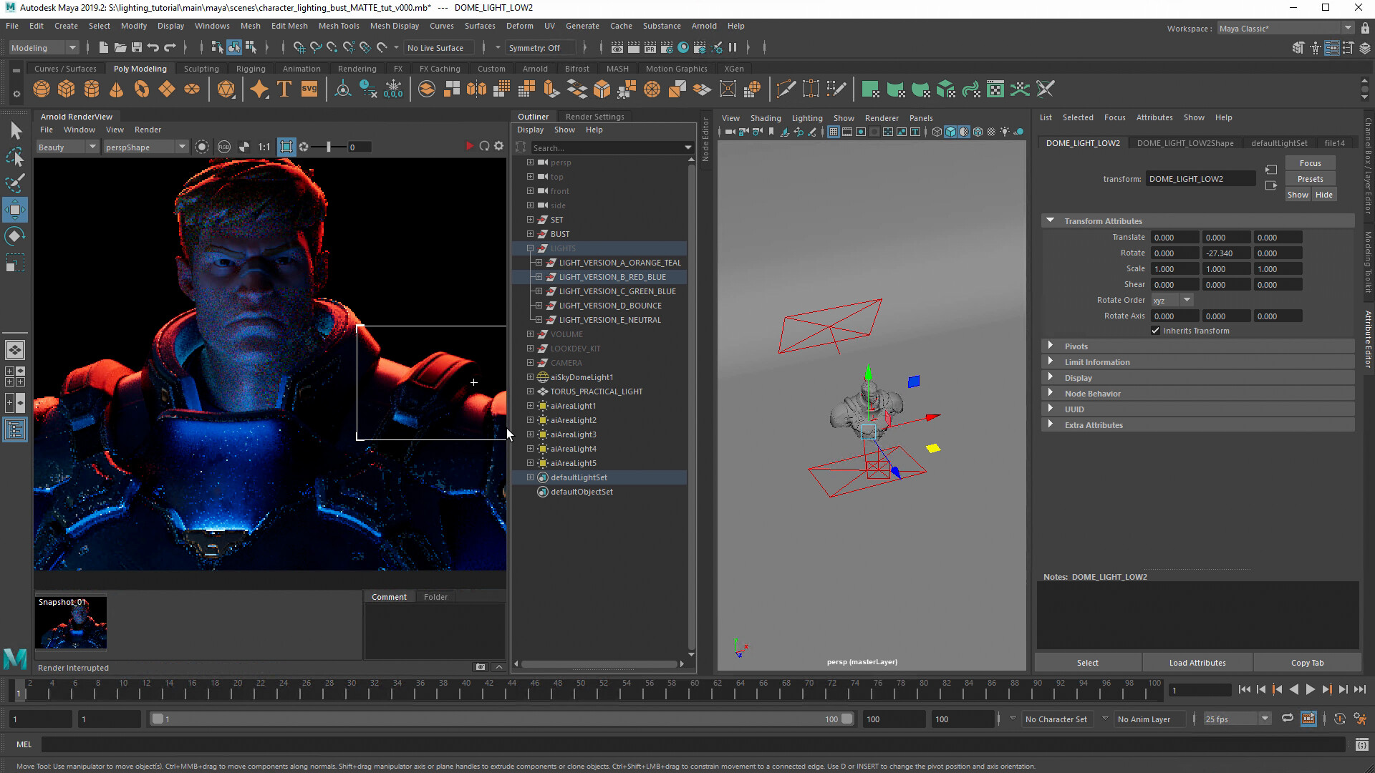Screen dimensions: 1375x773
Task: Click the Snapshot camera icon below render
Action: (481, 667)
